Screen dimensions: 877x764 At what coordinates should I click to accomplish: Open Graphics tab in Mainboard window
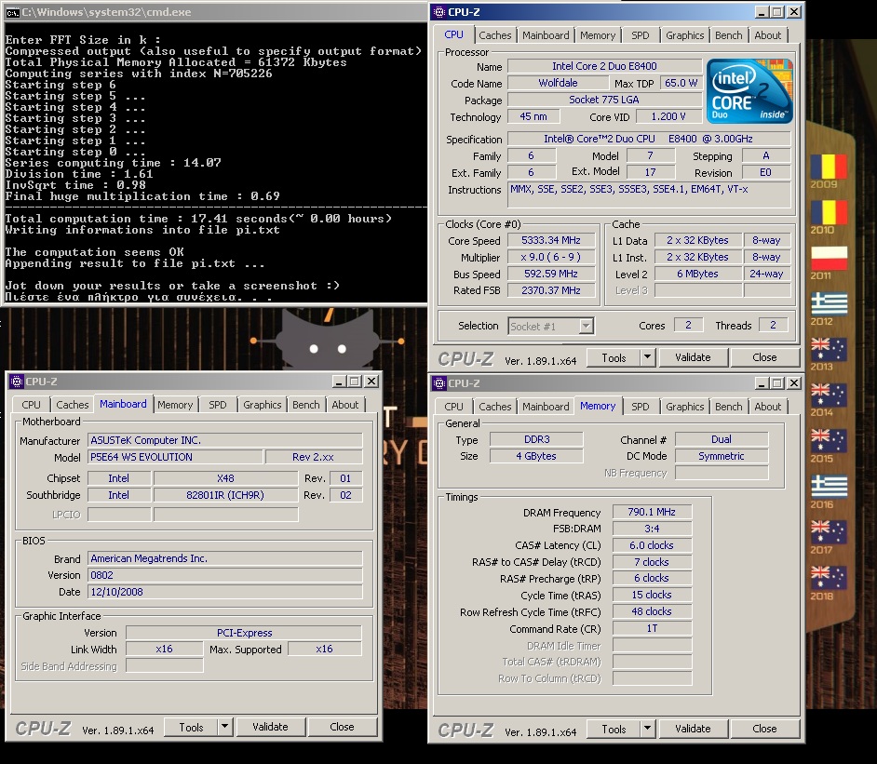click(x=262, y=405)
